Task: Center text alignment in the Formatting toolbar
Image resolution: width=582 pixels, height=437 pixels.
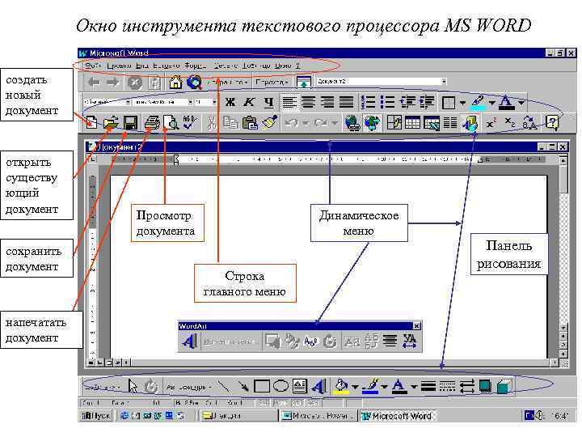Action: coord(308,102)
